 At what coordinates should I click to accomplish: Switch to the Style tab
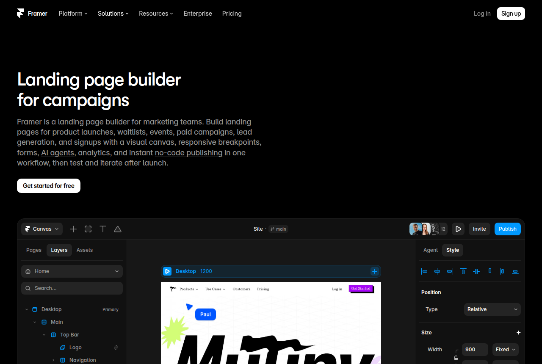(x=453, y=250)
